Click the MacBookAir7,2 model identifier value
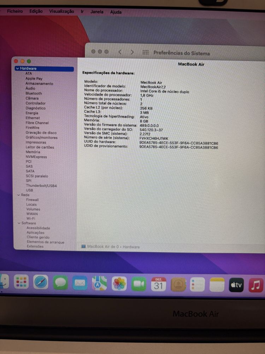Viewport: 265px width, 354px height. click(x=153, y=87)
